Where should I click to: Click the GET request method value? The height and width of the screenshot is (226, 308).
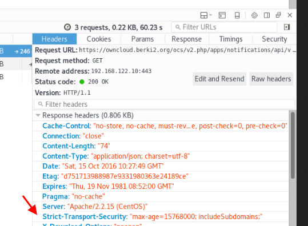(97, 60)
